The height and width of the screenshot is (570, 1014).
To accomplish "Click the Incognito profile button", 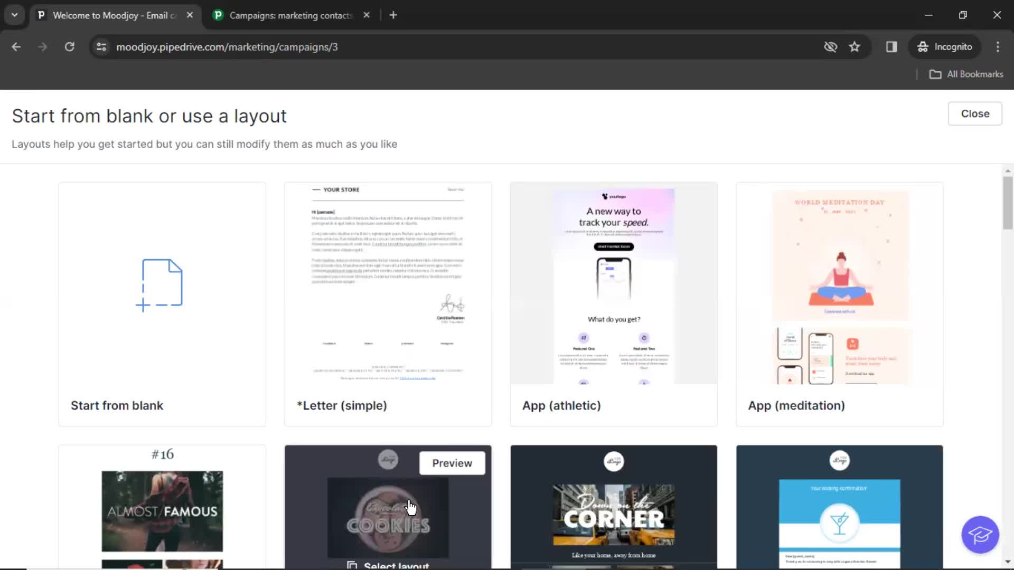I will [945, 47].
